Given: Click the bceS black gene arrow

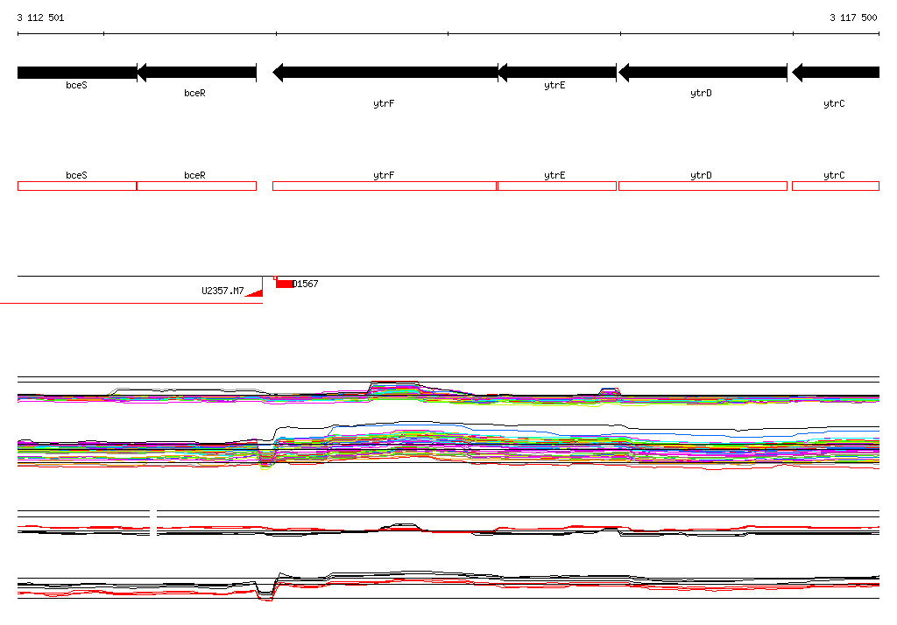Looking at the screenshot, I should click(x=77, y=73).
